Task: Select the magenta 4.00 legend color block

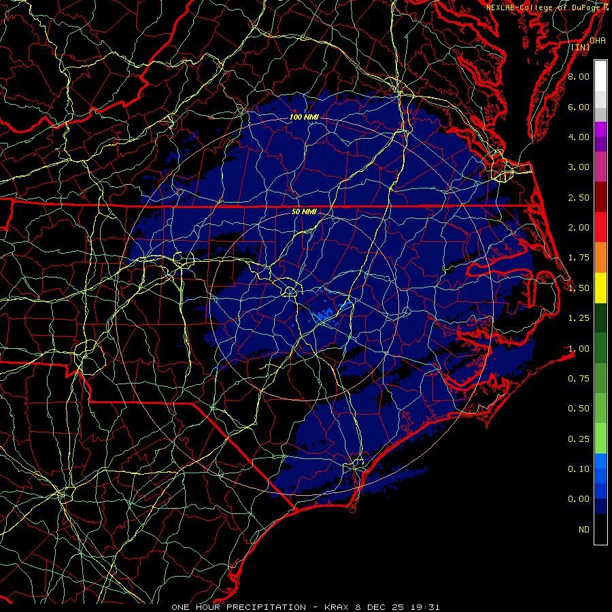Action: coord(600,129)
